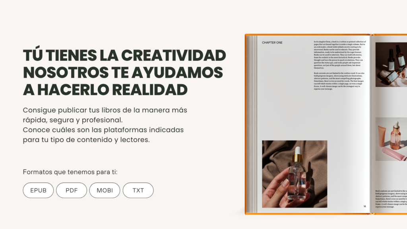Viewport: 407px width, 229px height.
Task: Open the hand holding serum bottle photo
Action: tap(295, 174)
